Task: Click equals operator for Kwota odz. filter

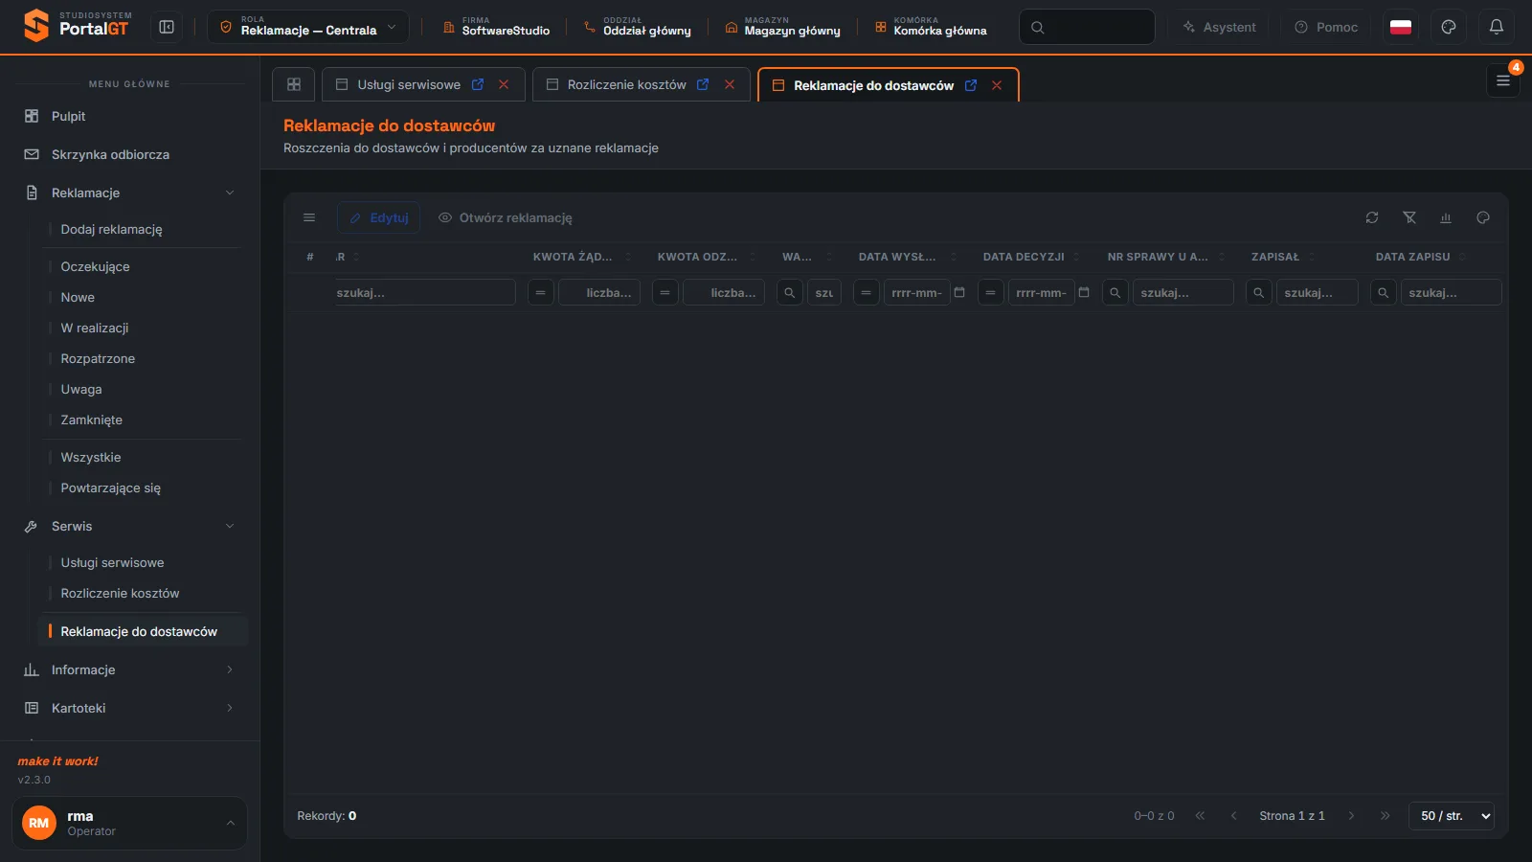Action: pos(665,292)
